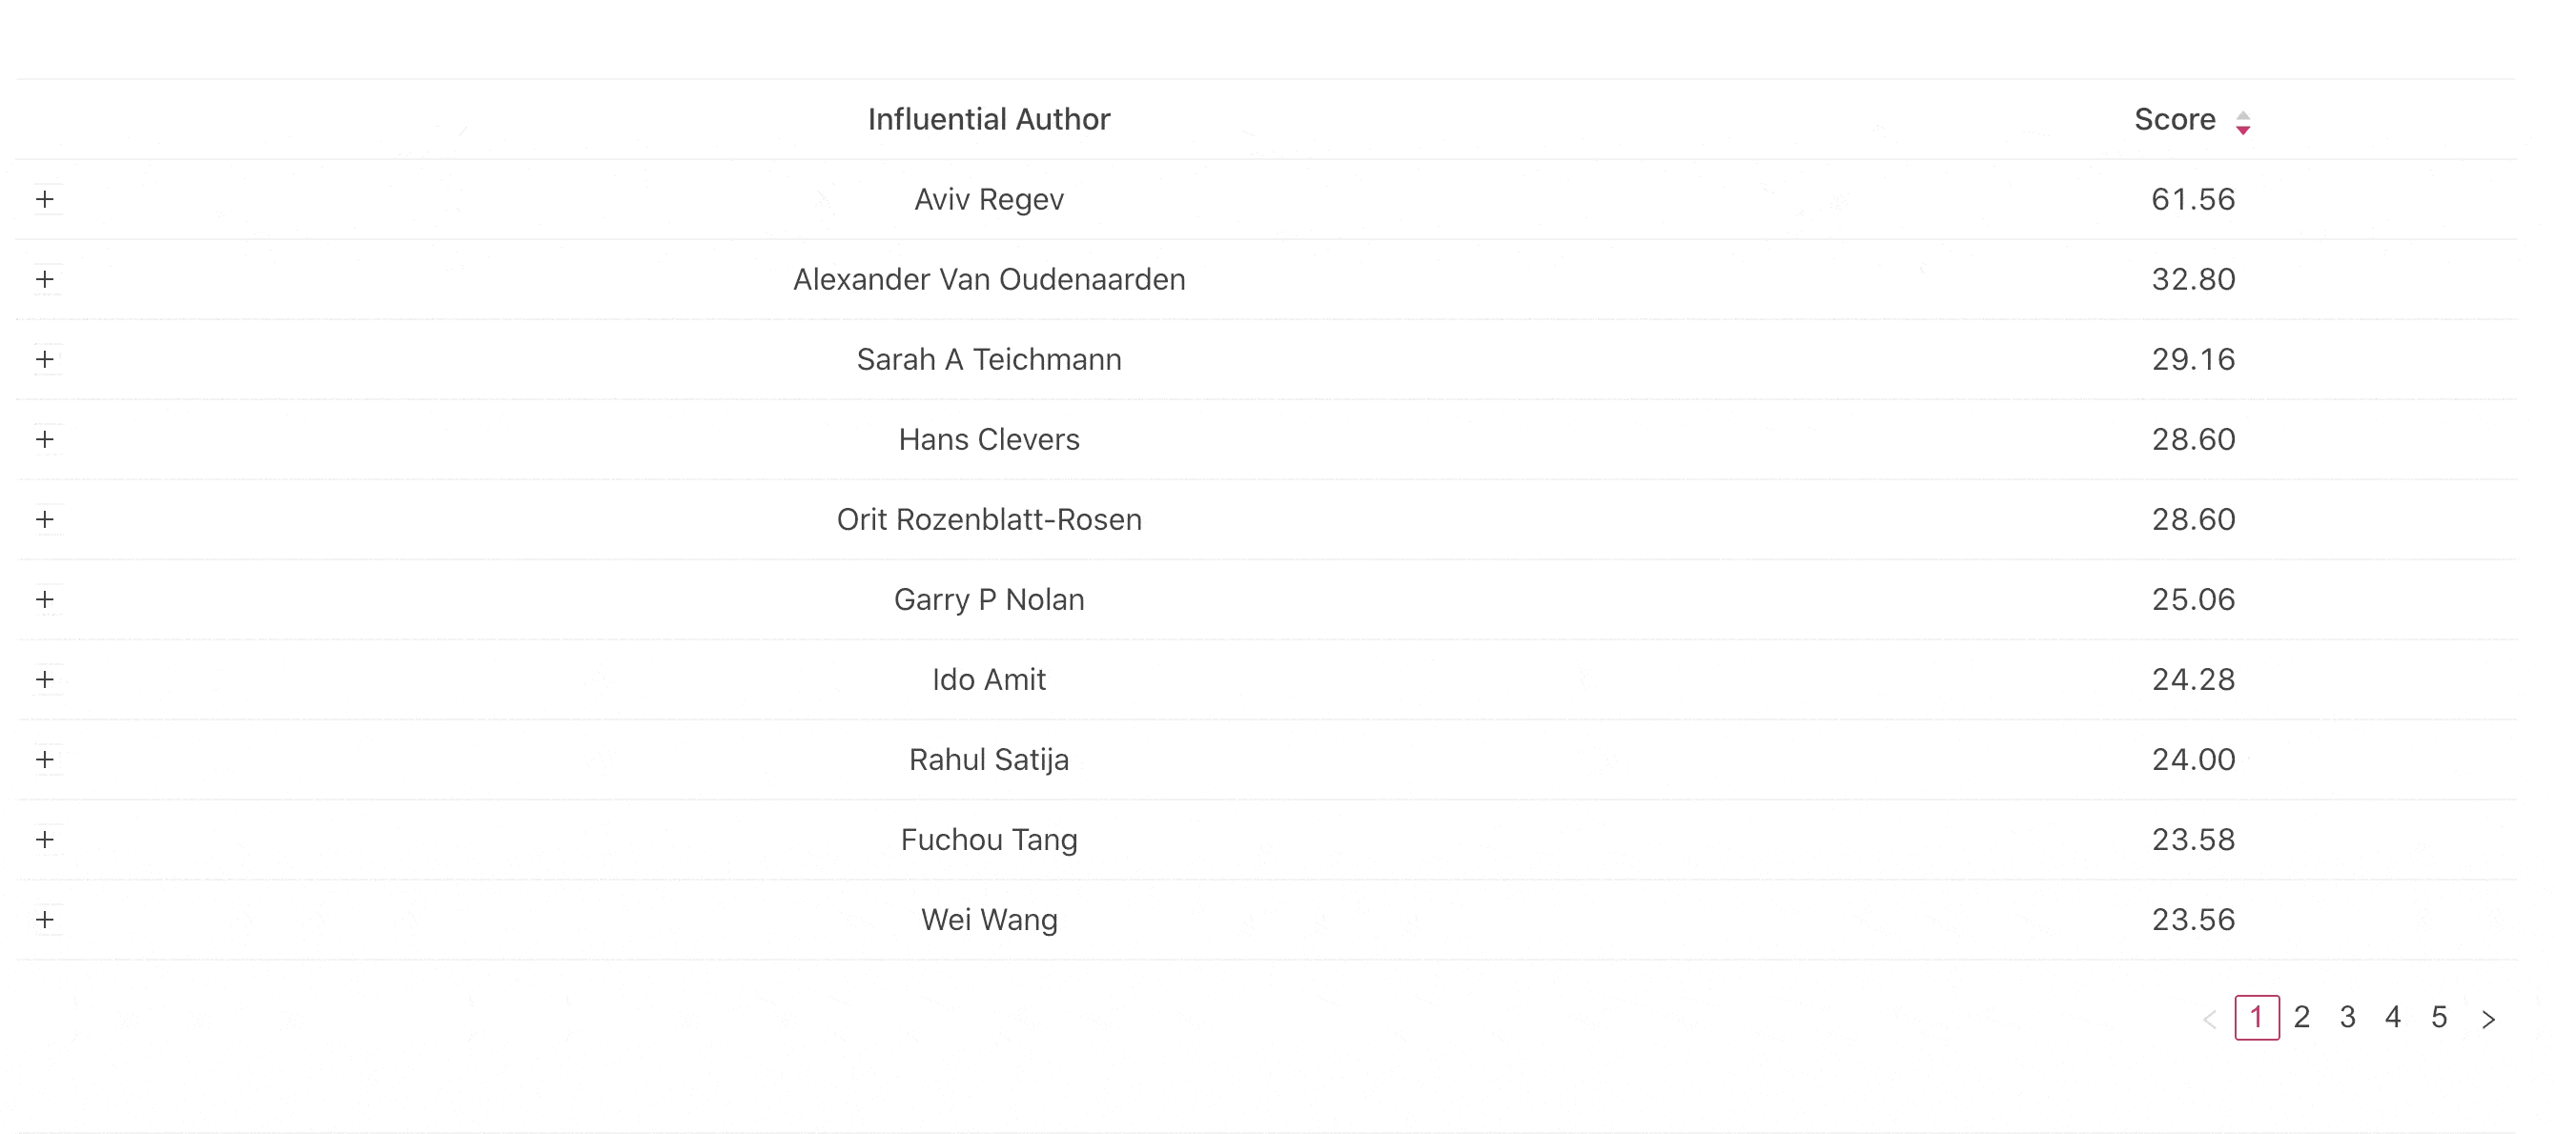The height and width of the screenshot is (1134, 2555).
Task: Click the next page arrow
Action: click(x=2487, y=1019)
